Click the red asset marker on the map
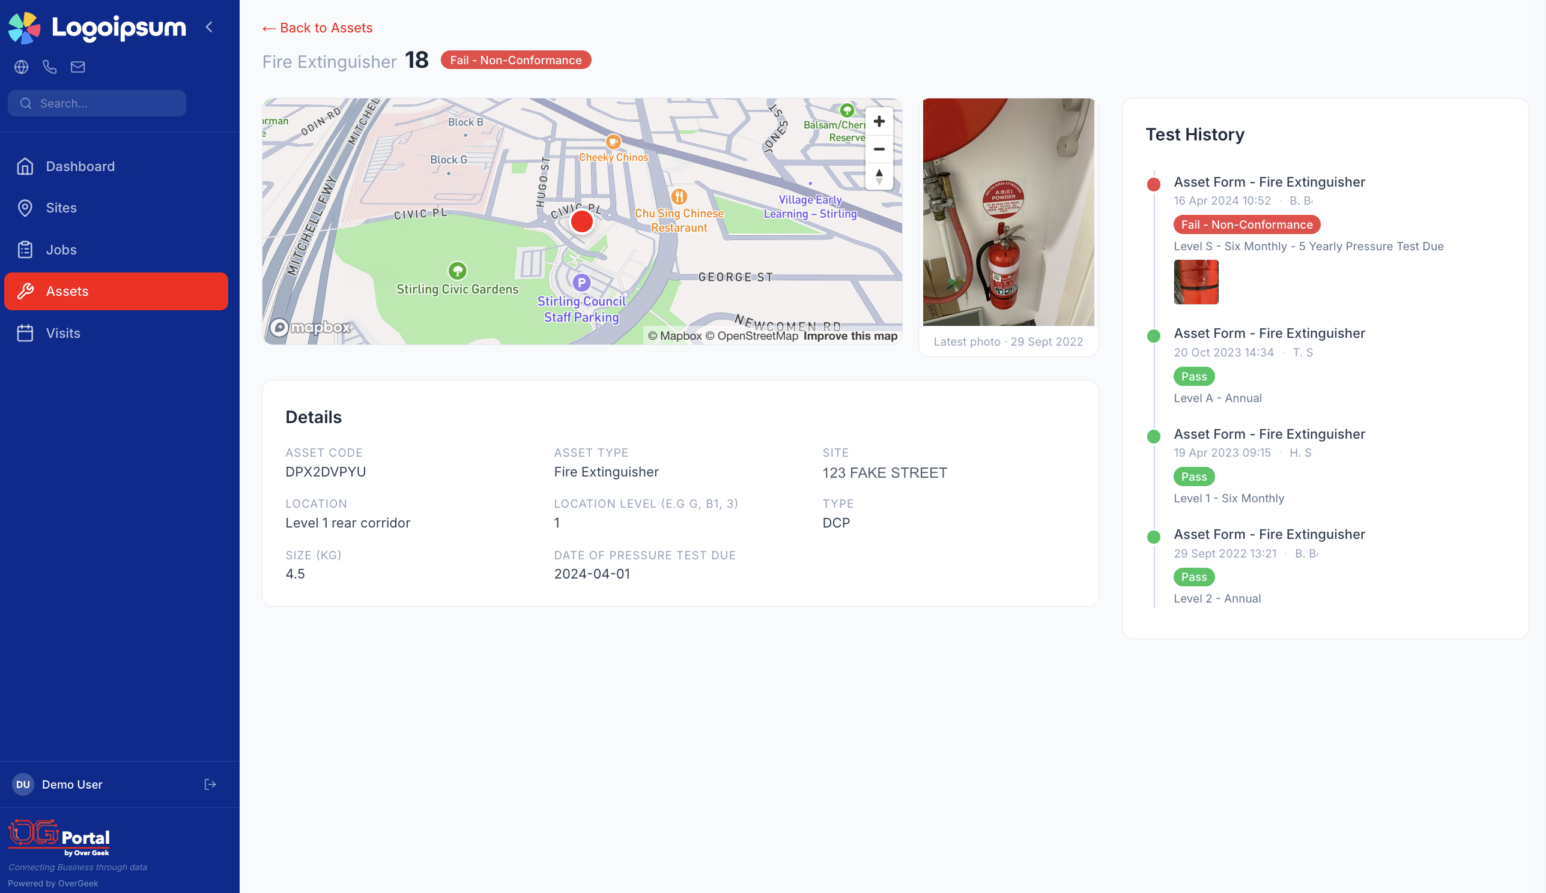Viewport: 1546px width, 893px height. [x=581, y=221]
